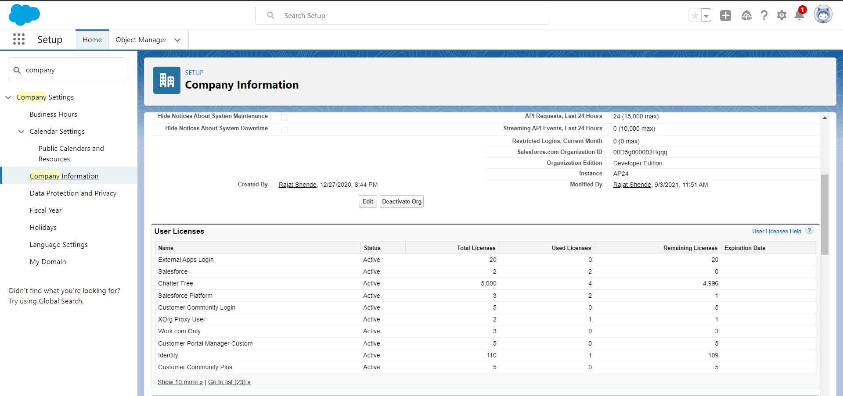Collapse the Company Settings tree section
843x396 pixels.
tap(8, 97)
